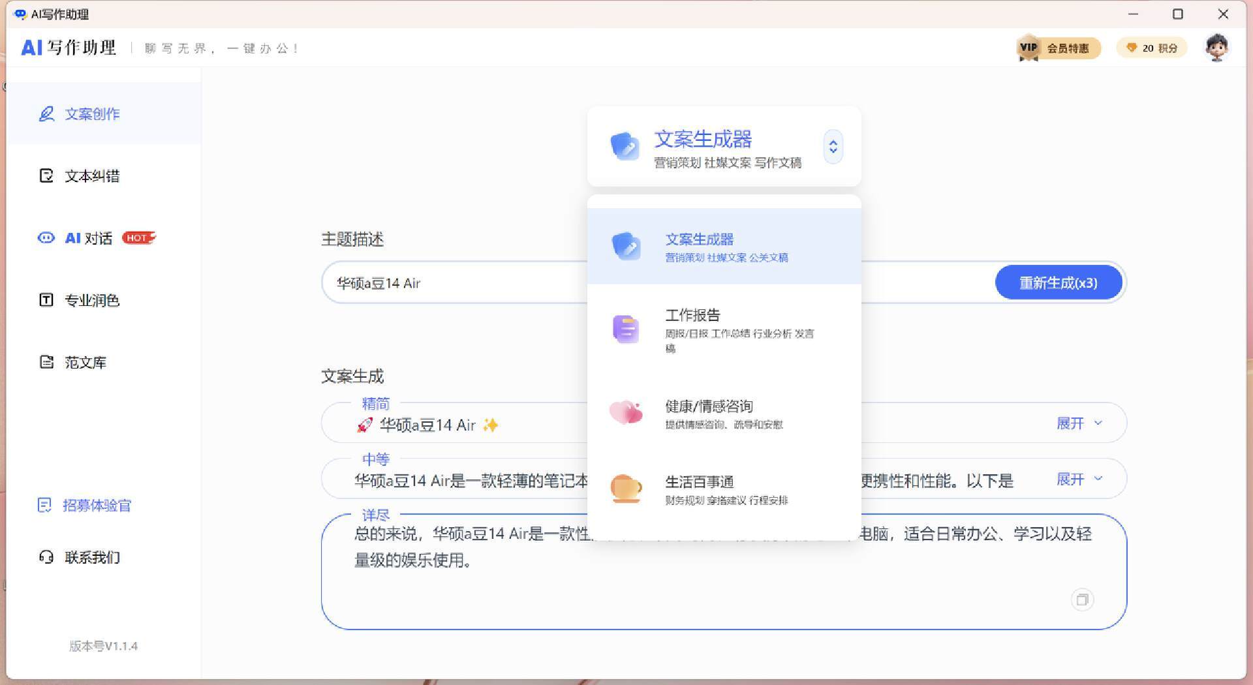Open the 文案创作 sidebar section
Screen dimensions: 1253x685
(x=104, y=114)
